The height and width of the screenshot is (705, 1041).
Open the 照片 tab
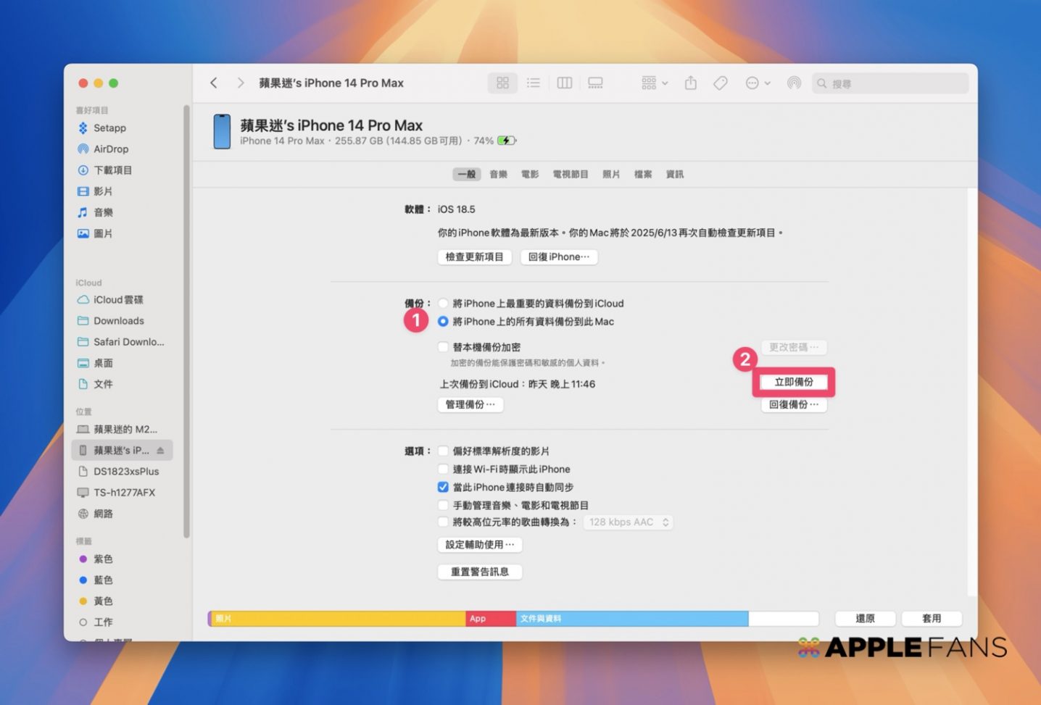tap(611, 175)
